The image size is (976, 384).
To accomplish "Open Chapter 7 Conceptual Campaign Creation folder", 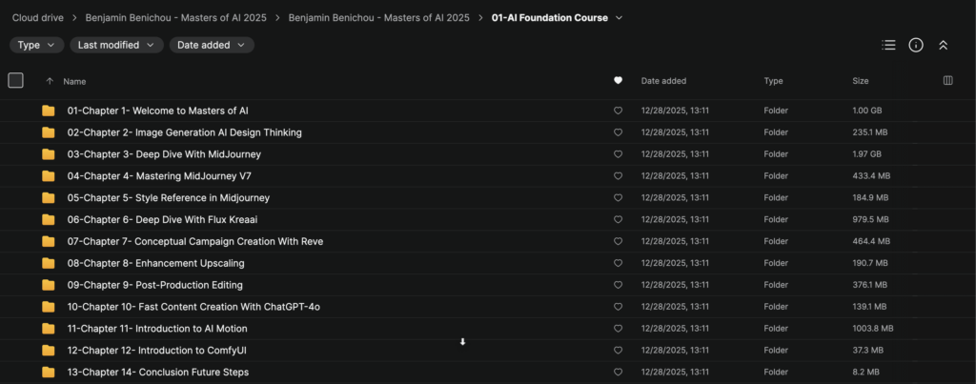I will tap(194, 242).
